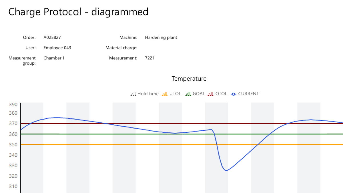Click the Temperature chart title
This screenshot has height=193, width=343.
(x=189, y=79)
